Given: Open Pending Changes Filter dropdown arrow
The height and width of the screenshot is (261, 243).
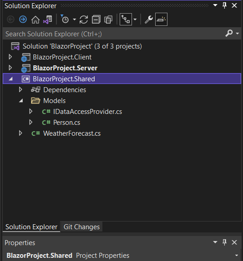Looking at the screenshot, I should pos(75,20).
